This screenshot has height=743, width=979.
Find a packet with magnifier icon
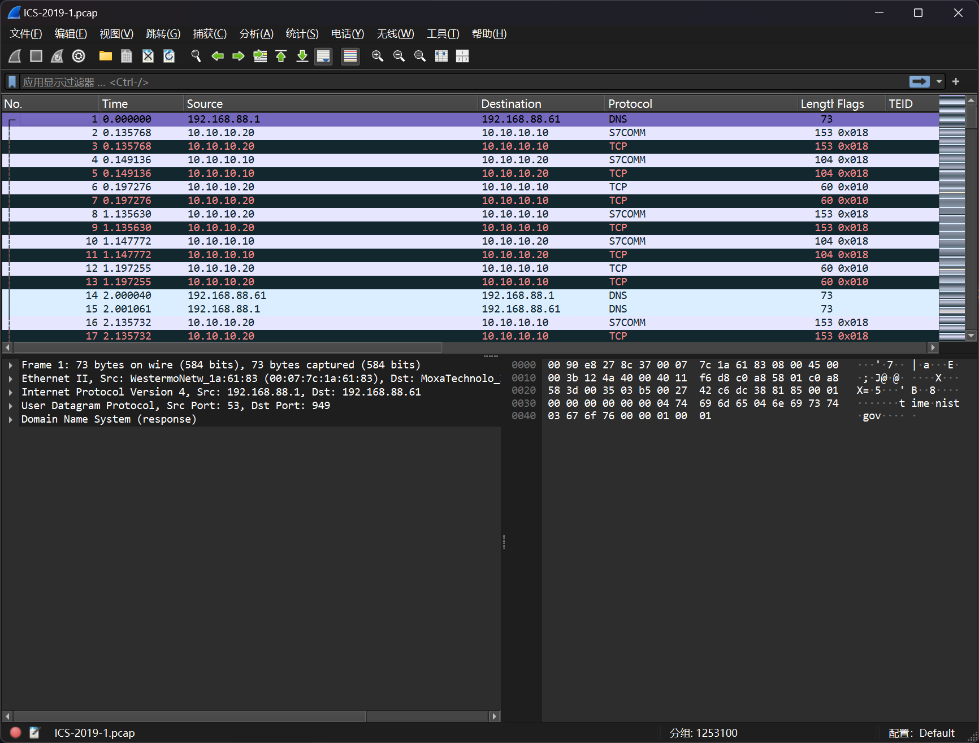[196, 56]
